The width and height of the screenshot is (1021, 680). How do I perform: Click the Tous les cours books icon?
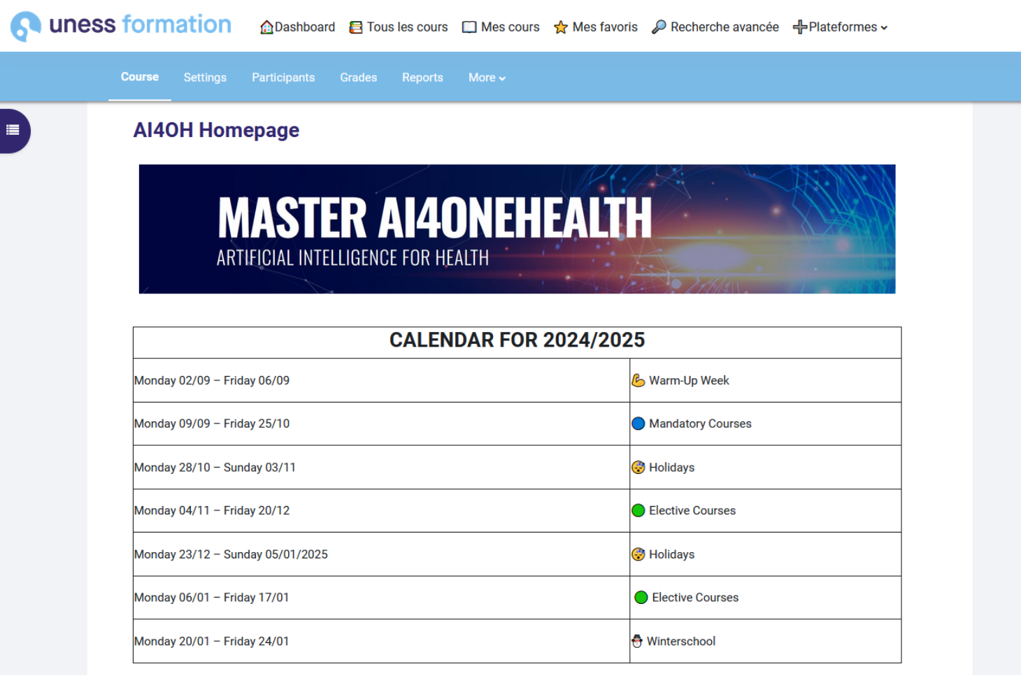pyautogui.click(x=356, y=27)
